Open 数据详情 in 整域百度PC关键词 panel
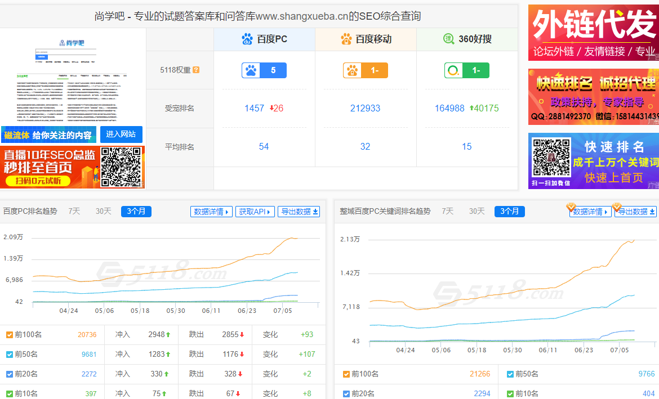Viewport: 659px width, 399px height. [x=590, y=212]
